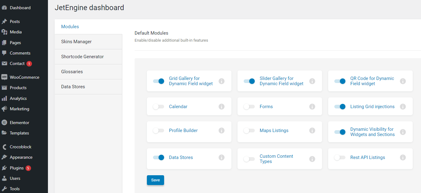Image resolution: width=421 pixels, height=193 pixels.
Task: Show info icon for Custom Content Types
Action: 312,159
